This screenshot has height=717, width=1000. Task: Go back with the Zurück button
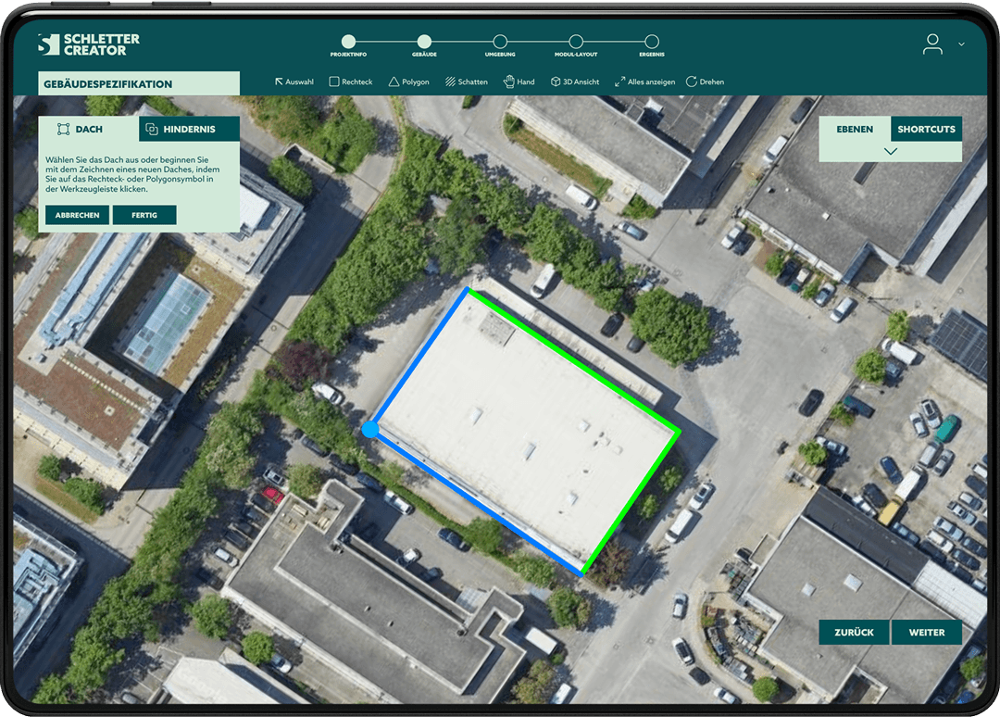tap(854, 633)
